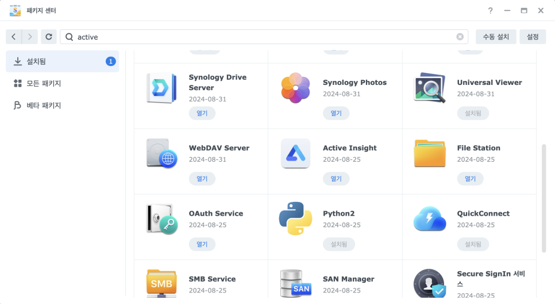
Task: Click the File Station title
Action: coord(479,148)
